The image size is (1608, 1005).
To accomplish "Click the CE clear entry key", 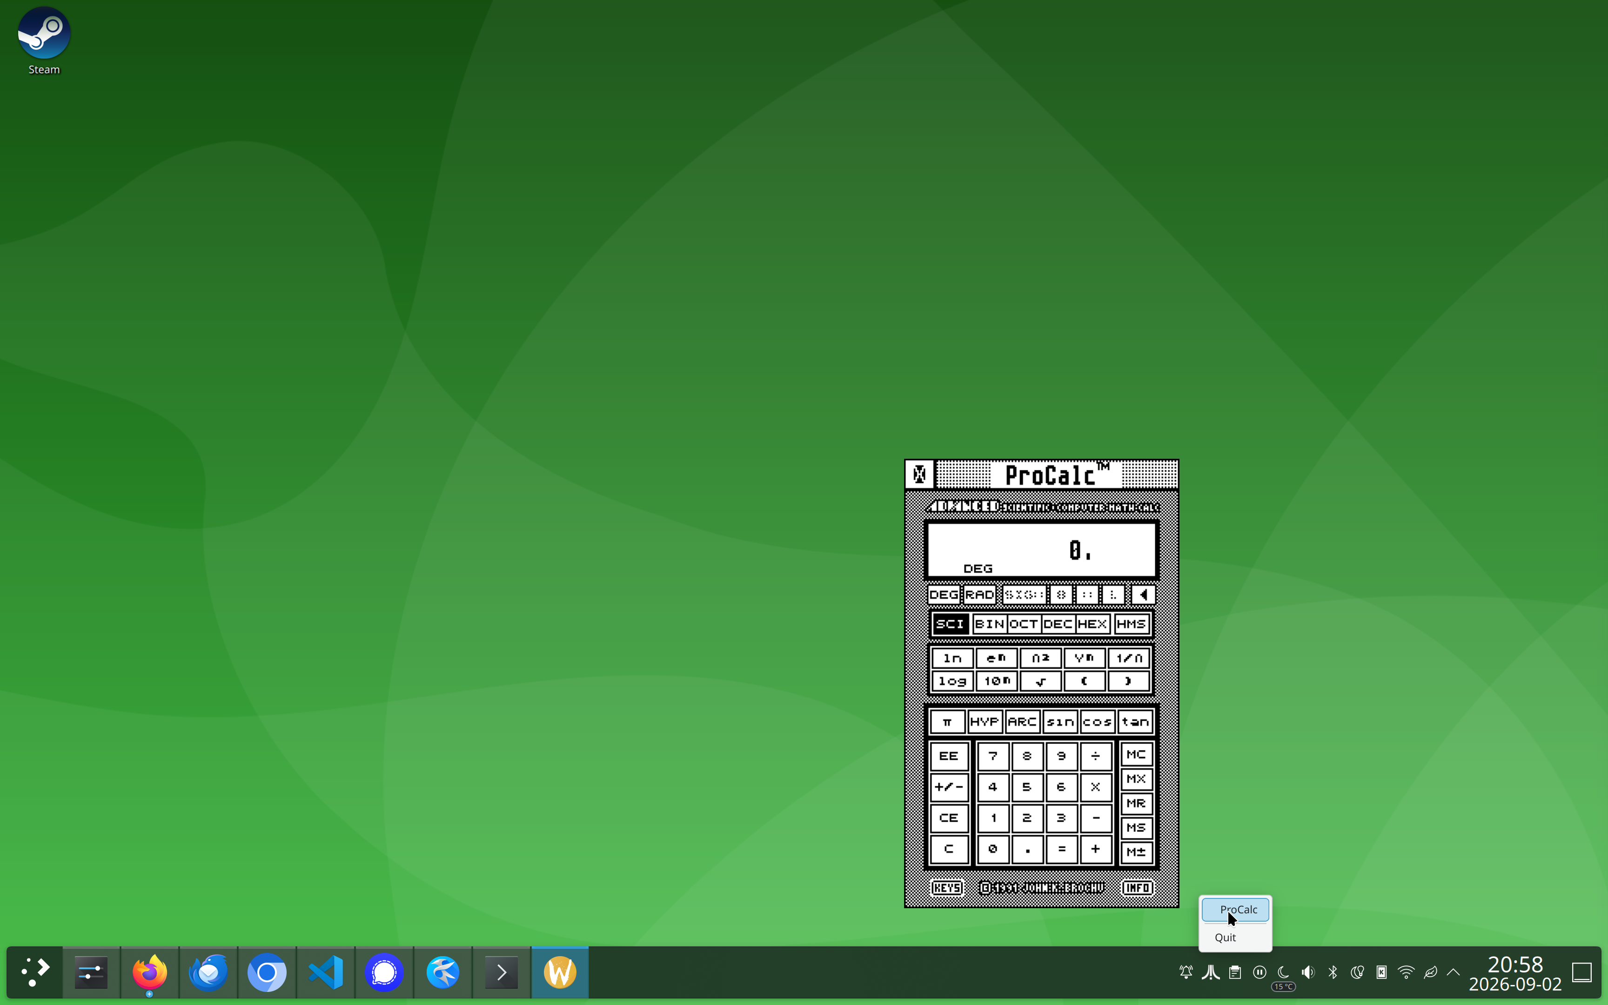I will click(x=949, y=818).
